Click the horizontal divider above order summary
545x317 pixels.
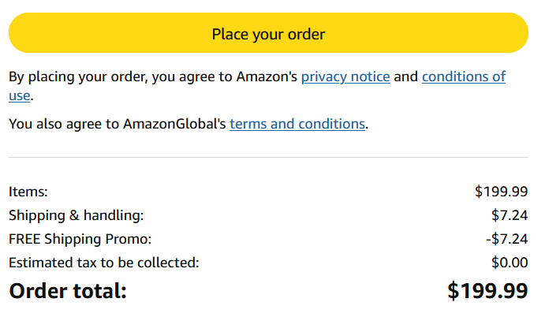pyautogui.click(x=268, y=158)
